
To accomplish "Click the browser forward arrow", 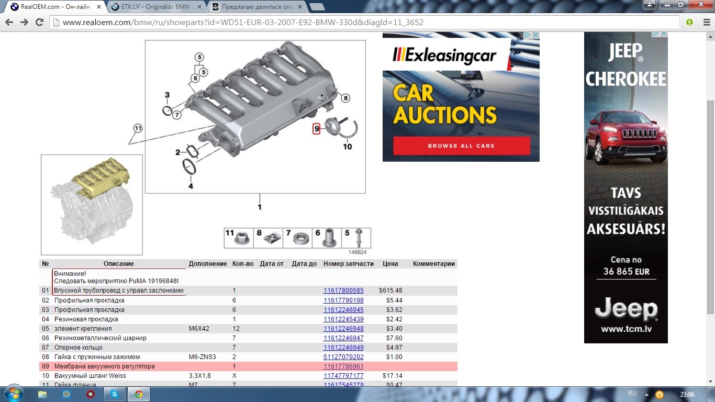I will click(x=25, y=23).
